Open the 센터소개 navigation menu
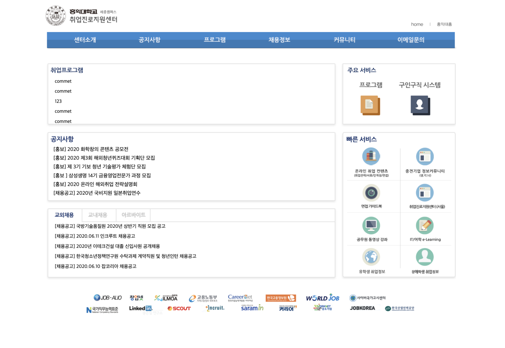Screen dimensions: 505x348 [x=85, y=40]
